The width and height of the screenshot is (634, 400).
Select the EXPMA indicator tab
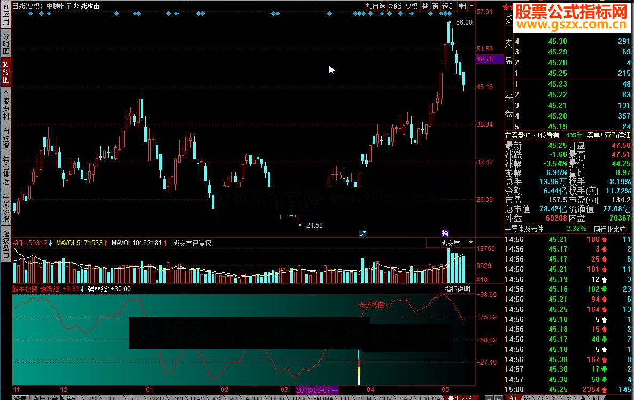click(x=430, y=397)
